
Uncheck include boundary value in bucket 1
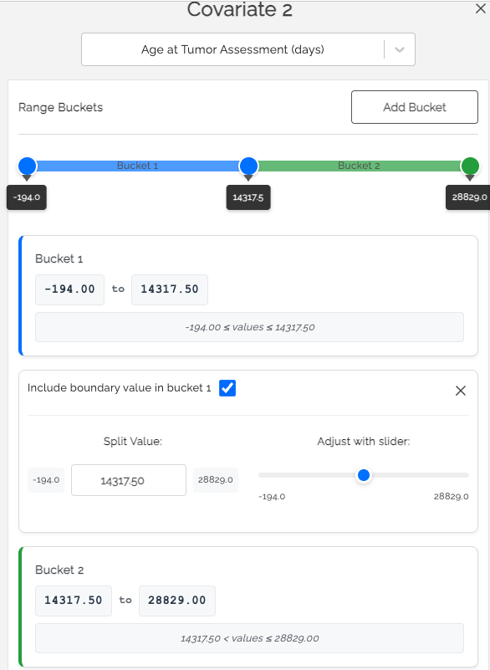(x=227, y=388)
